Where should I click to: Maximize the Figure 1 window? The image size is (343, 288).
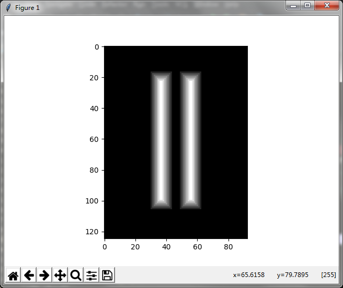[x=307, y=5]
